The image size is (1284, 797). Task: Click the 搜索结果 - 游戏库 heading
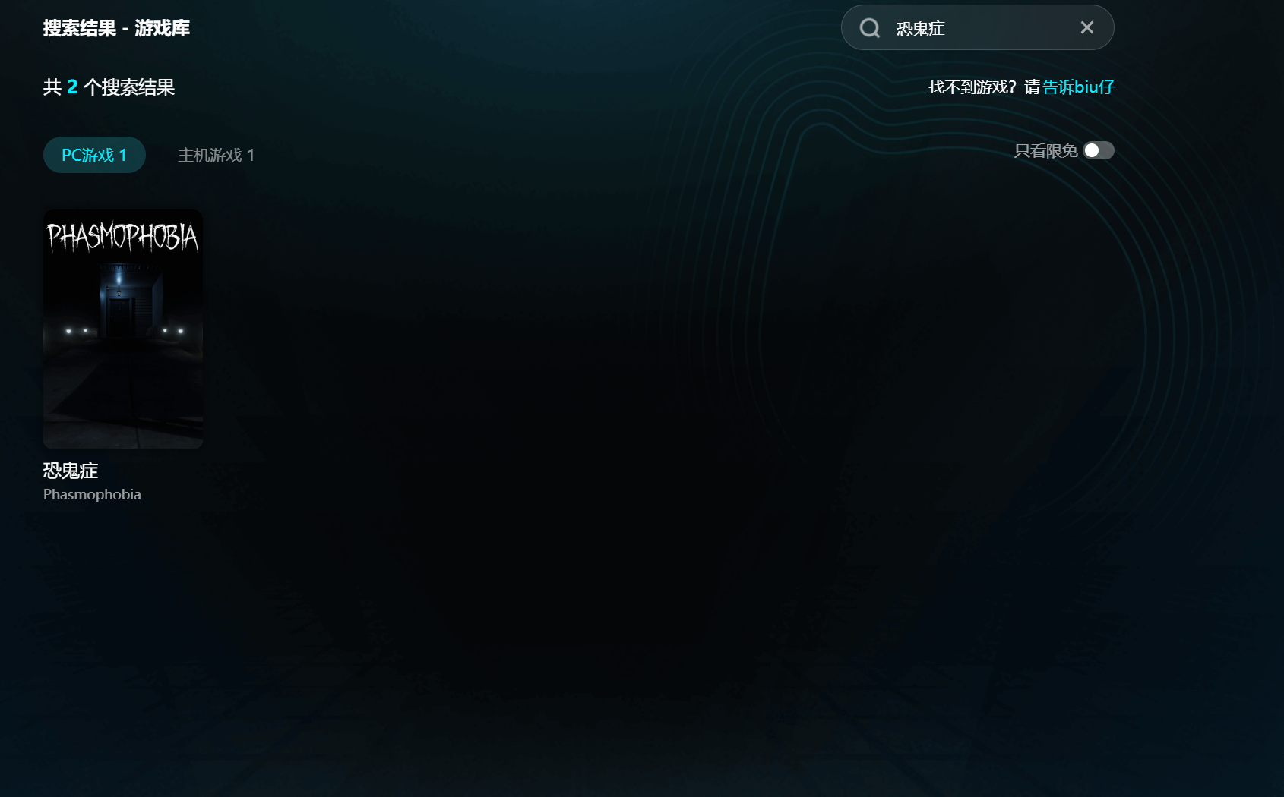[x=116, y=28]
